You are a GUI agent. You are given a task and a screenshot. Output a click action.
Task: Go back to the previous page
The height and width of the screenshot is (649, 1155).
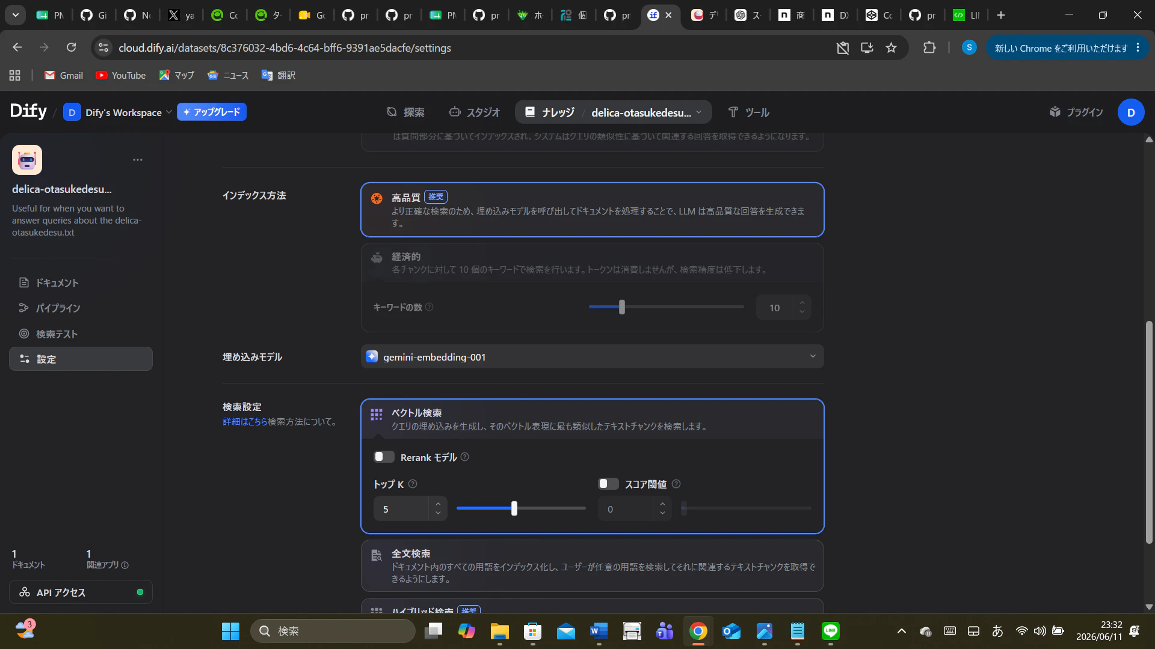17,47
